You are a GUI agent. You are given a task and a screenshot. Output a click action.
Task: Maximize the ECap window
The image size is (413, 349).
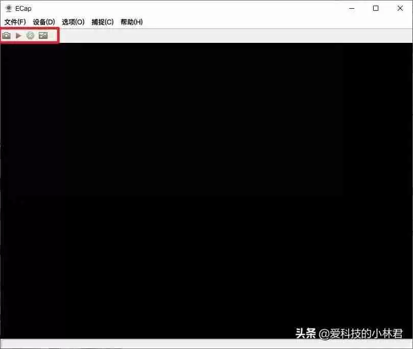[376, 8]
